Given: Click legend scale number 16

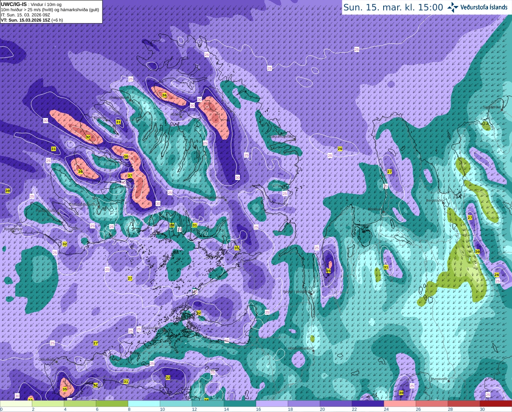Looking at the screenshot, I should point(258,409).
